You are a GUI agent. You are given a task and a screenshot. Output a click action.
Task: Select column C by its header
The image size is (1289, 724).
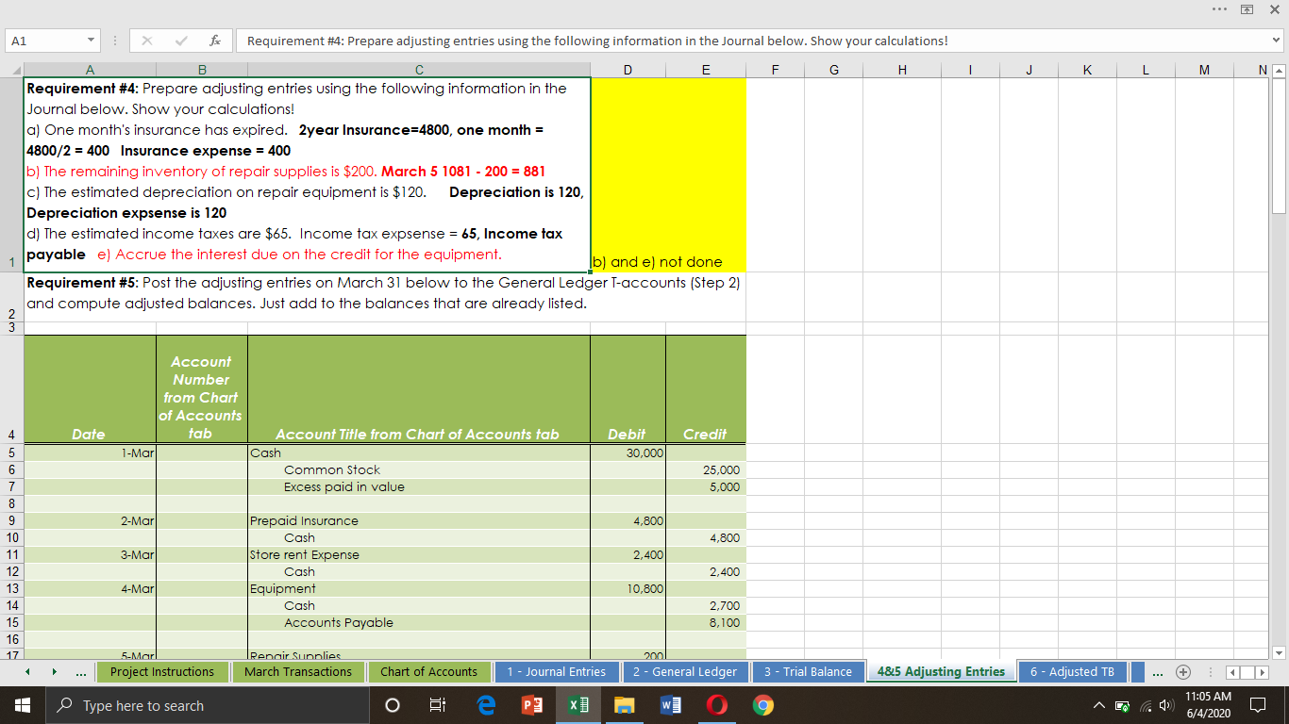point(419,69)
